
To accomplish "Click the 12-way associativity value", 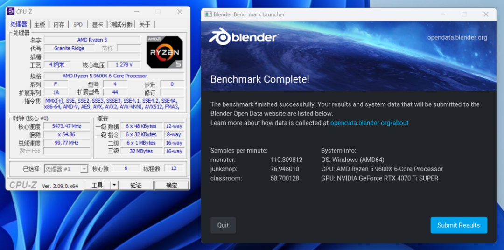I will click(174, 126).
